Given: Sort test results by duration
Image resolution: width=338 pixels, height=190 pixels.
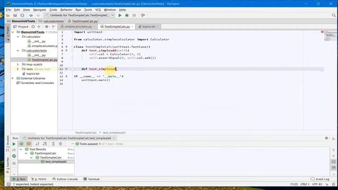Looking at the screenshot, I should click(x=44, y=144).
